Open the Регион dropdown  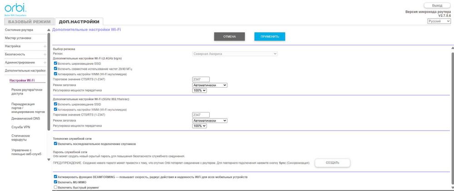[x=235, y=54]
